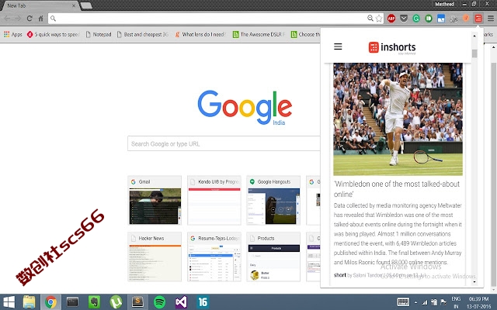Viewport: 497px width, 310px height.
Task: Open the Resume-Tejas-Lodaya thumbnail
Action: pyautogui.click(x=214, y=257)
